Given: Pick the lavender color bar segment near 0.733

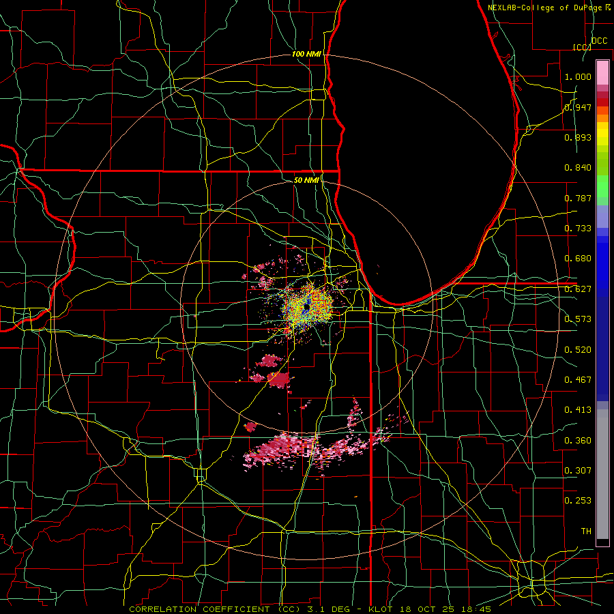Looking at the screenshot, I should [x=602, y=216].
